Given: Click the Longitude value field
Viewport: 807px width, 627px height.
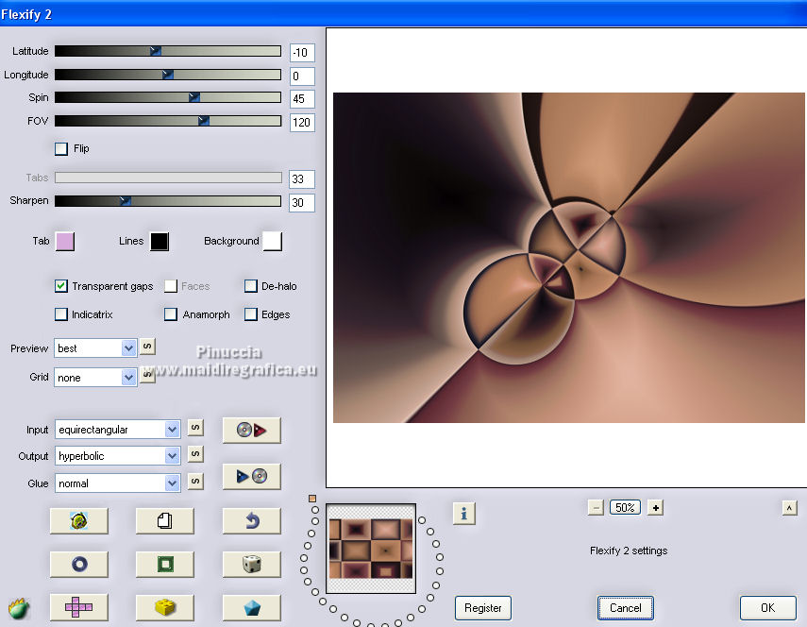Looking at the screenshot, I should click(x=302, y=76).
